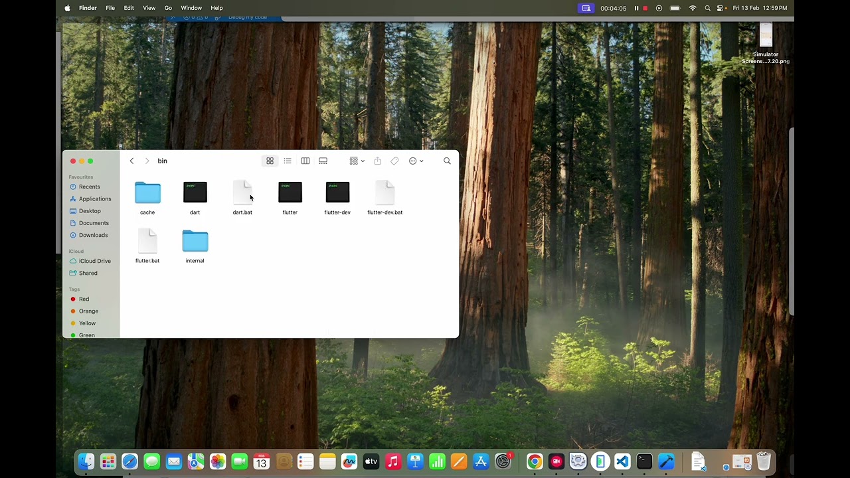
Task: Open the File menu
Action: [x=110, y=8]
